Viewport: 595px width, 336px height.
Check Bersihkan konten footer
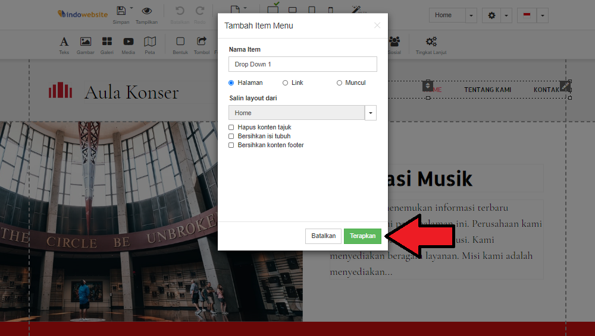(231, 145)
